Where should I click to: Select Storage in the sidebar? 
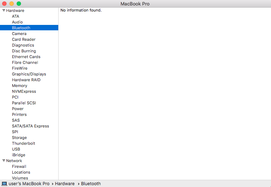pos(20,138)
